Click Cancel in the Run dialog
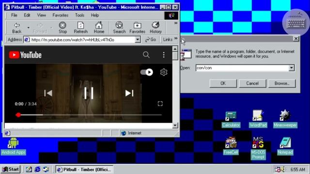 252,84
